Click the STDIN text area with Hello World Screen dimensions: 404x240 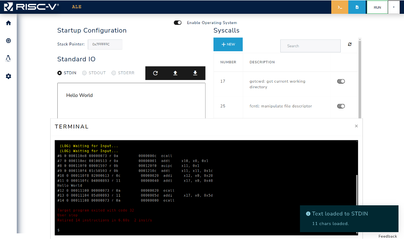131,100
